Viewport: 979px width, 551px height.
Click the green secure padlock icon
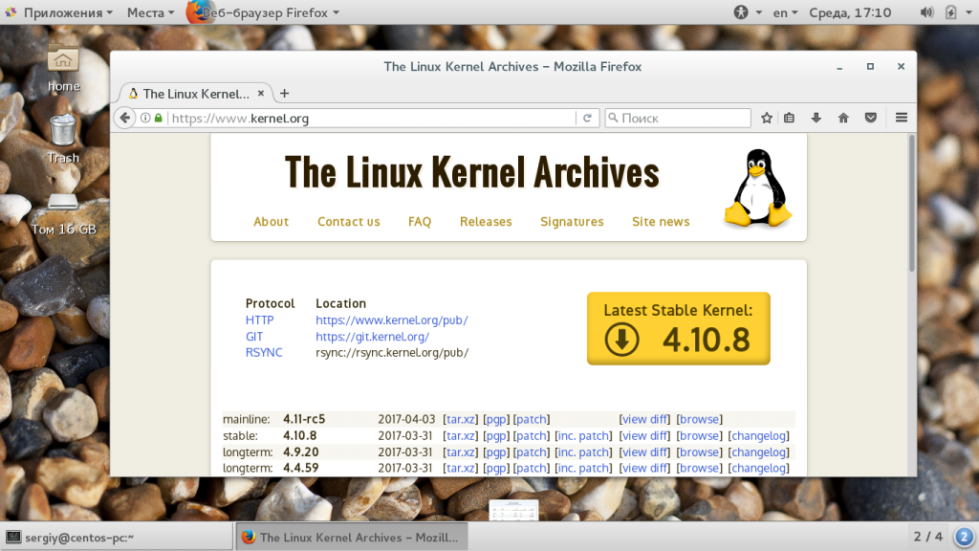tap(159, 118)
